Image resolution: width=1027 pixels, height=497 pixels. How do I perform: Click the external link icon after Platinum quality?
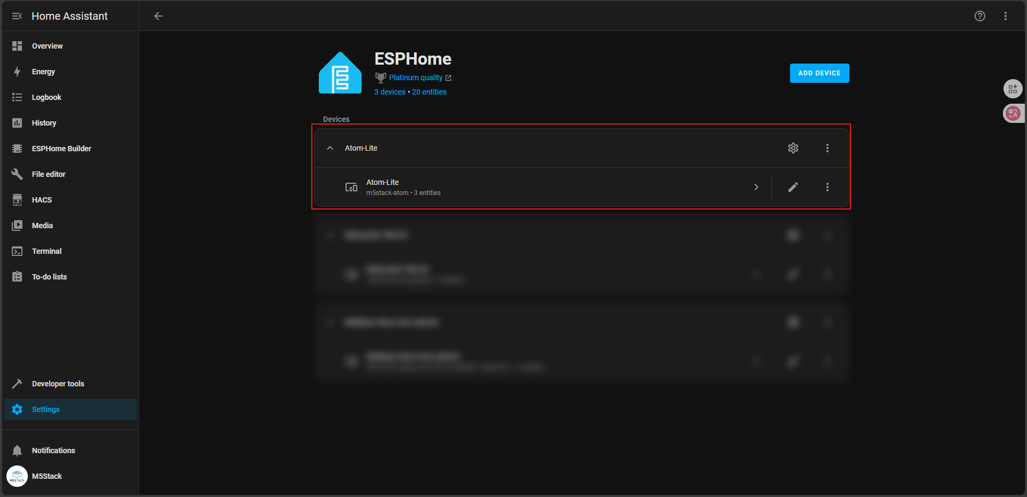(x=448, y=78)
